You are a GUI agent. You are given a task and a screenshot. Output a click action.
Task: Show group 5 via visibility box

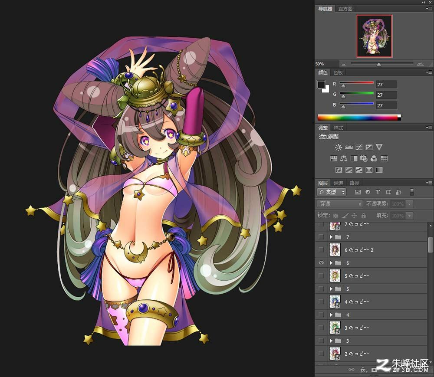pyautogui.click(x=321, y=288)
